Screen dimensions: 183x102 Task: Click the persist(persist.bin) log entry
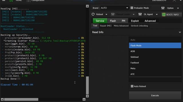coord(23,61)
